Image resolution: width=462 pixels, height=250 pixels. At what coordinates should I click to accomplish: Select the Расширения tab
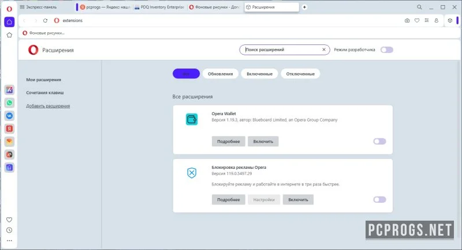[271, 7]
